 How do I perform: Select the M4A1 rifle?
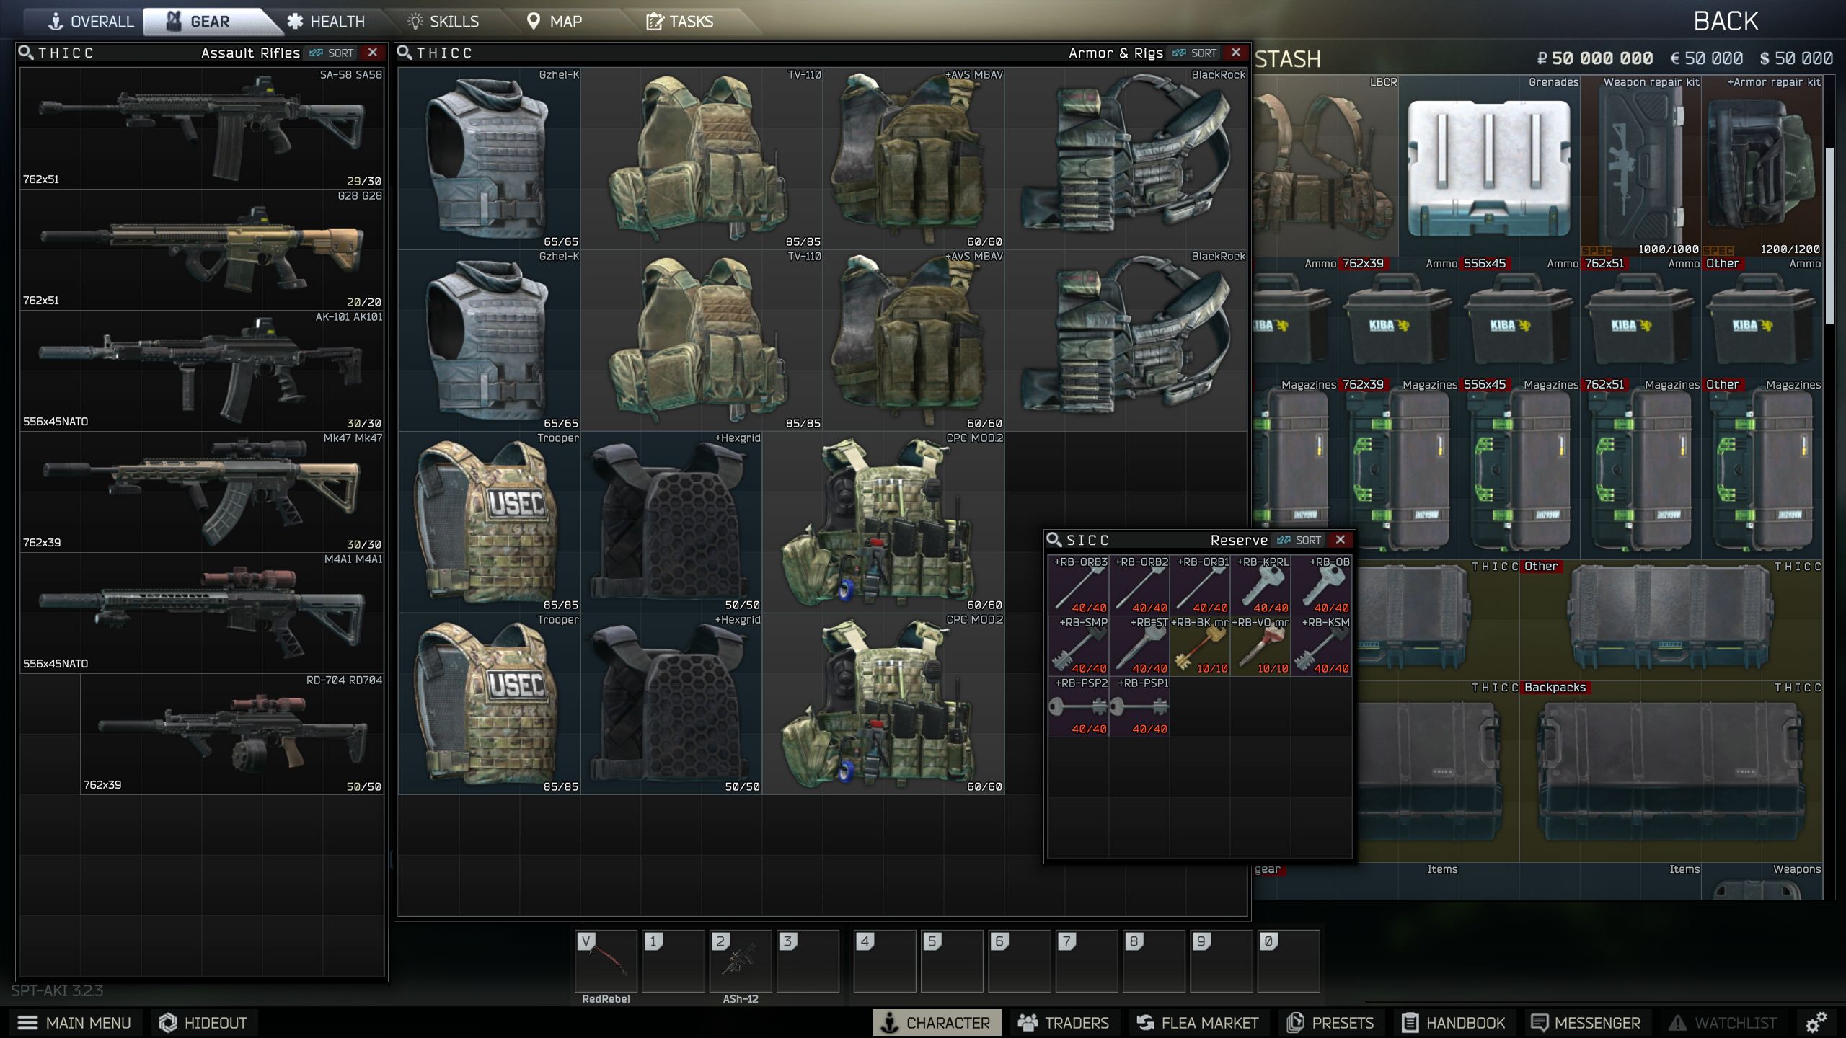click(x=202, y=613)
